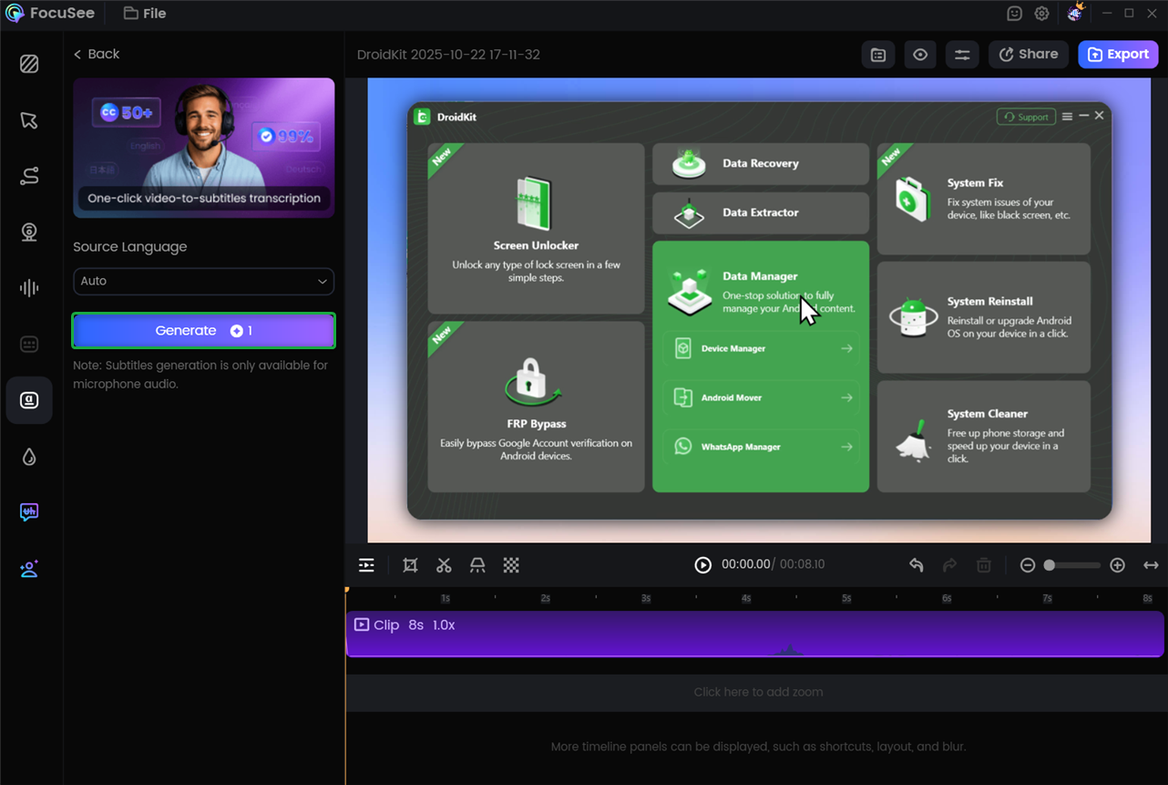The width and height of the screenshot is (1168, 785).
Task: Toggle fit-timeline-to-width arrow icon
Action: coord(1151,565)
